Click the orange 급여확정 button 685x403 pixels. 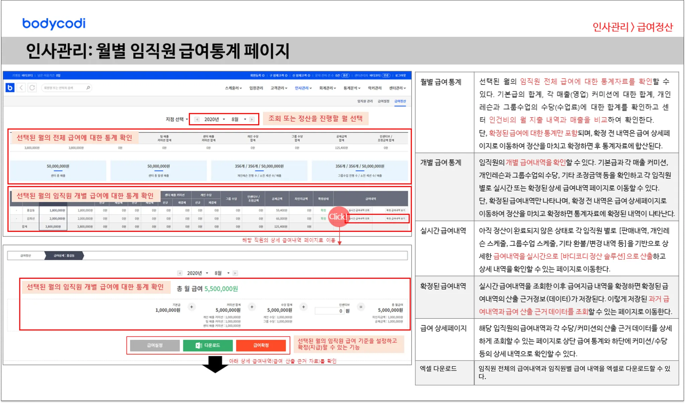[261, 345]
